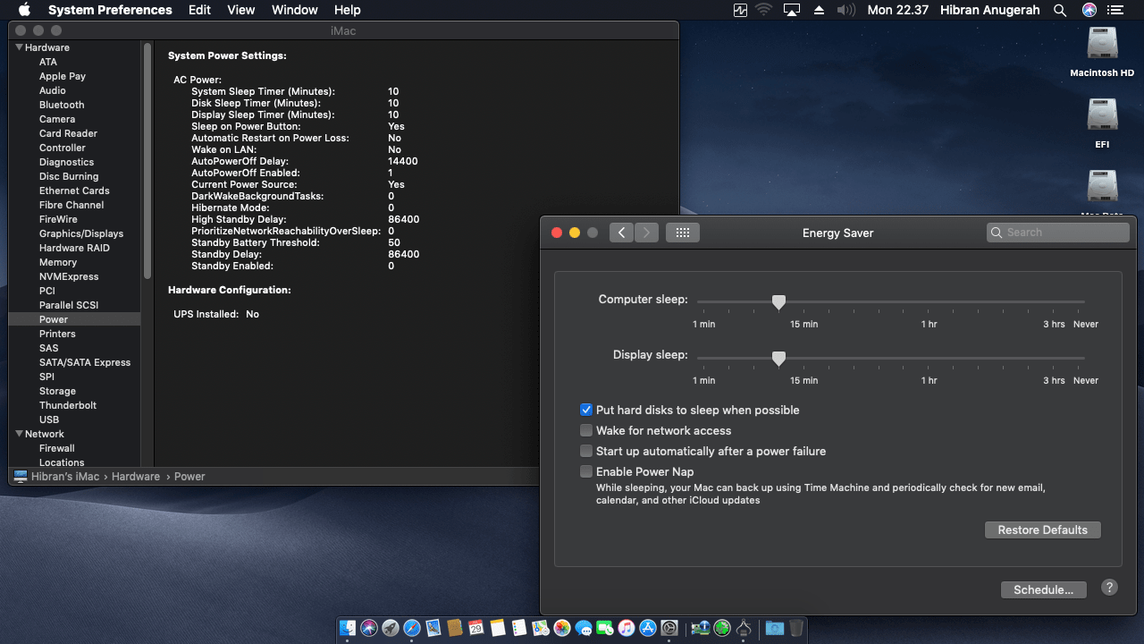Open the Edit menu
The height and width of the screenshot is (644, 1144).
[199, 10]
